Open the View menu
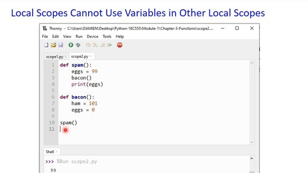The image size is (308, 173). [x=67, y=37]
